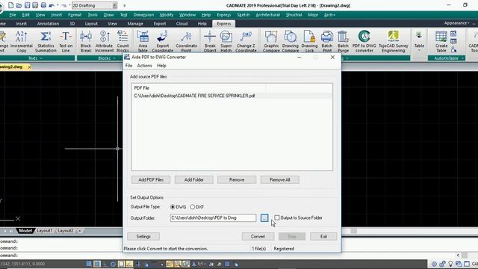Click Convert to start conversion

coord(258,236)
